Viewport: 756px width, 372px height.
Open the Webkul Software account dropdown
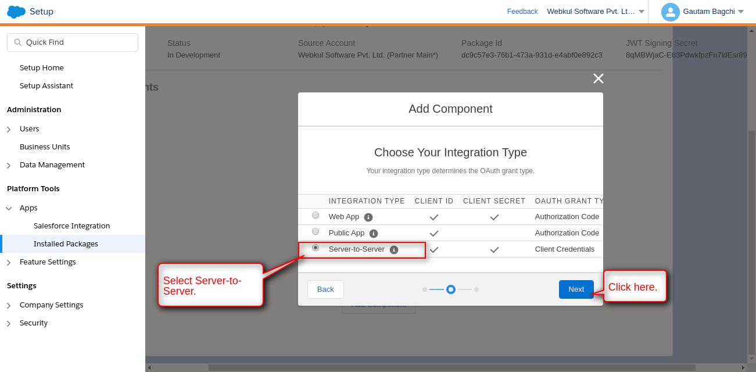coord(642,12)
